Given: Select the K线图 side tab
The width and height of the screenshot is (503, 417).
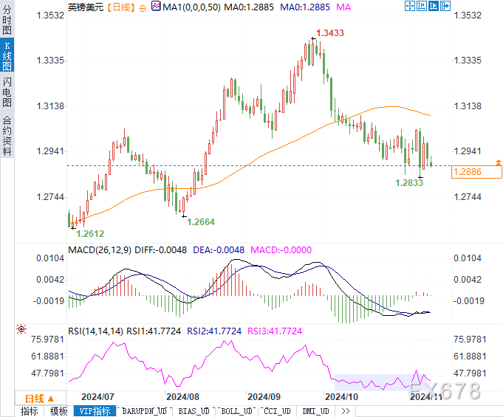Looking at the screenshot, I should coord(7,56).
